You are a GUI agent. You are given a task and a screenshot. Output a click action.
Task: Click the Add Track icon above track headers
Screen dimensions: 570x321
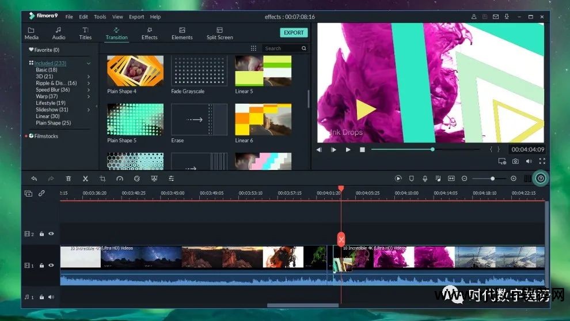[x=28, y=194]
